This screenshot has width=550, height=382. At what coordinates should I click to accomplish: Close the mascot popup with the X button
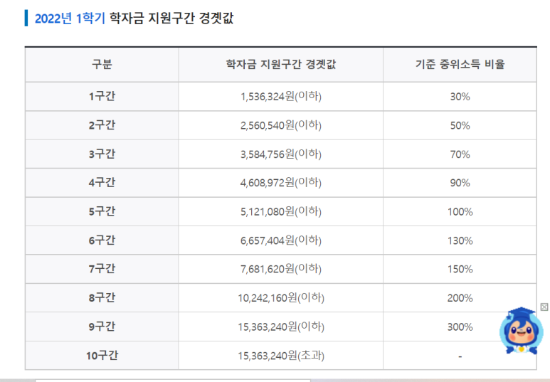(544, 307)
